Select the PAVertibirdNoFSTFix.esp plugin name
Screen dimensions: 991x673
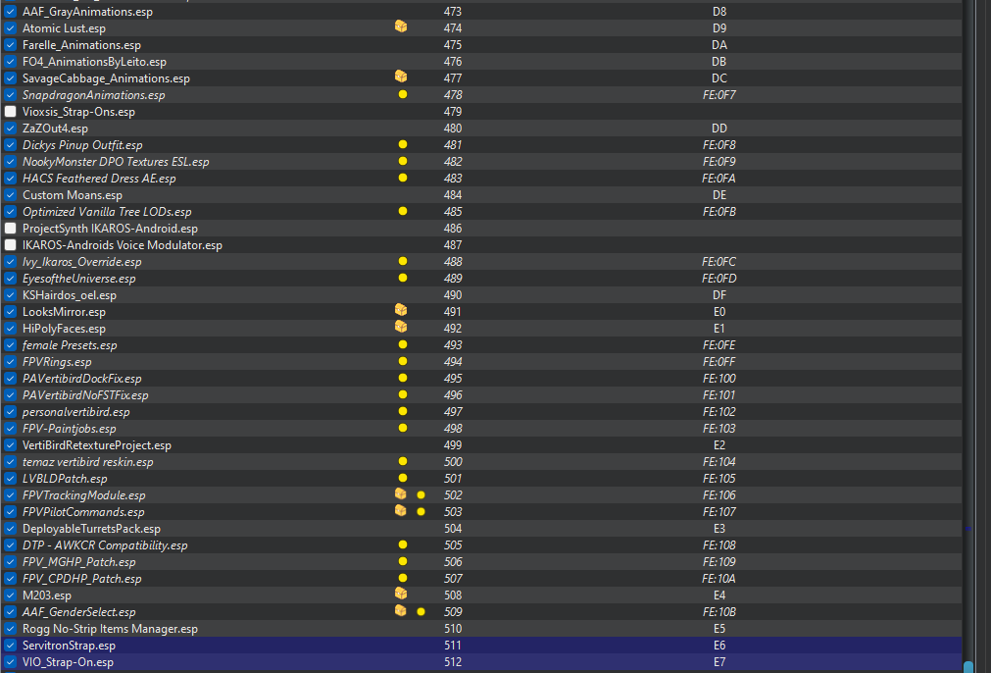(85, 395)
